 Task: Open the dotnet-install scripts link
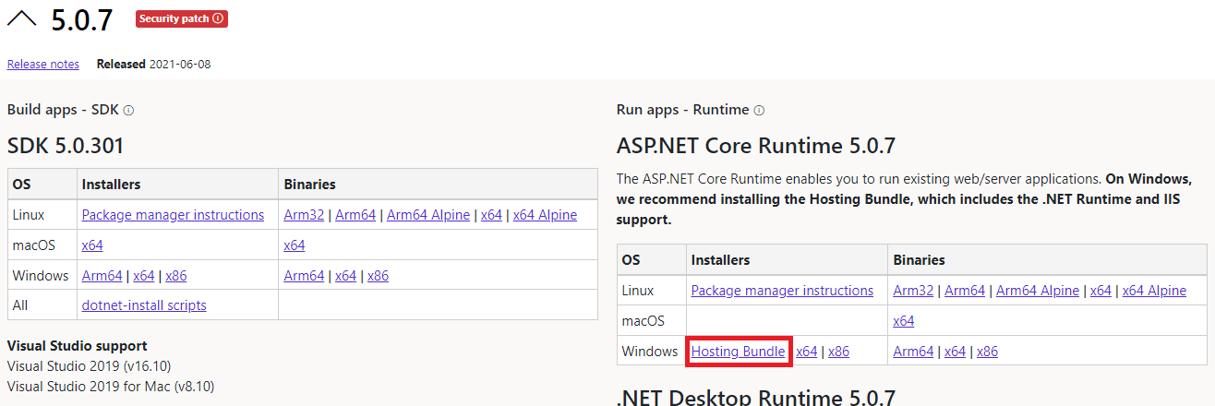pos(144,305)
